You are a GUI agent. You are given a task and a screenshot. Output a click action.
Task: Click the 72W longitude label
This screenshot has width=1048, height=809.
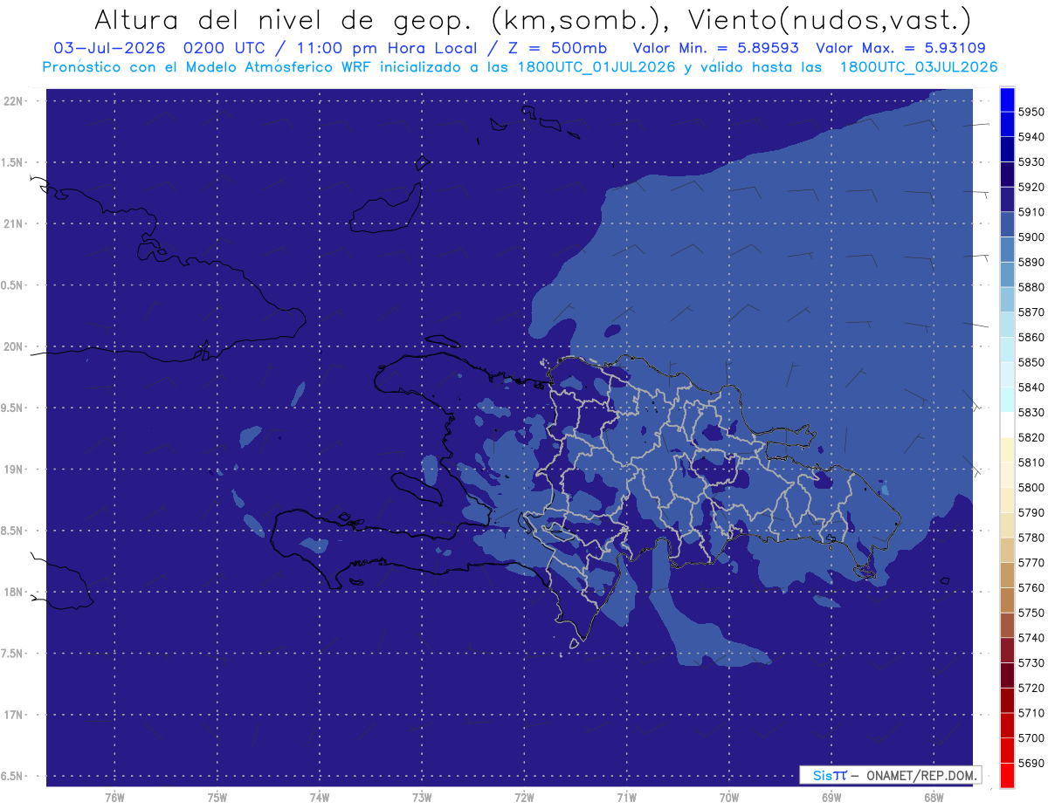tap(524, 798)
